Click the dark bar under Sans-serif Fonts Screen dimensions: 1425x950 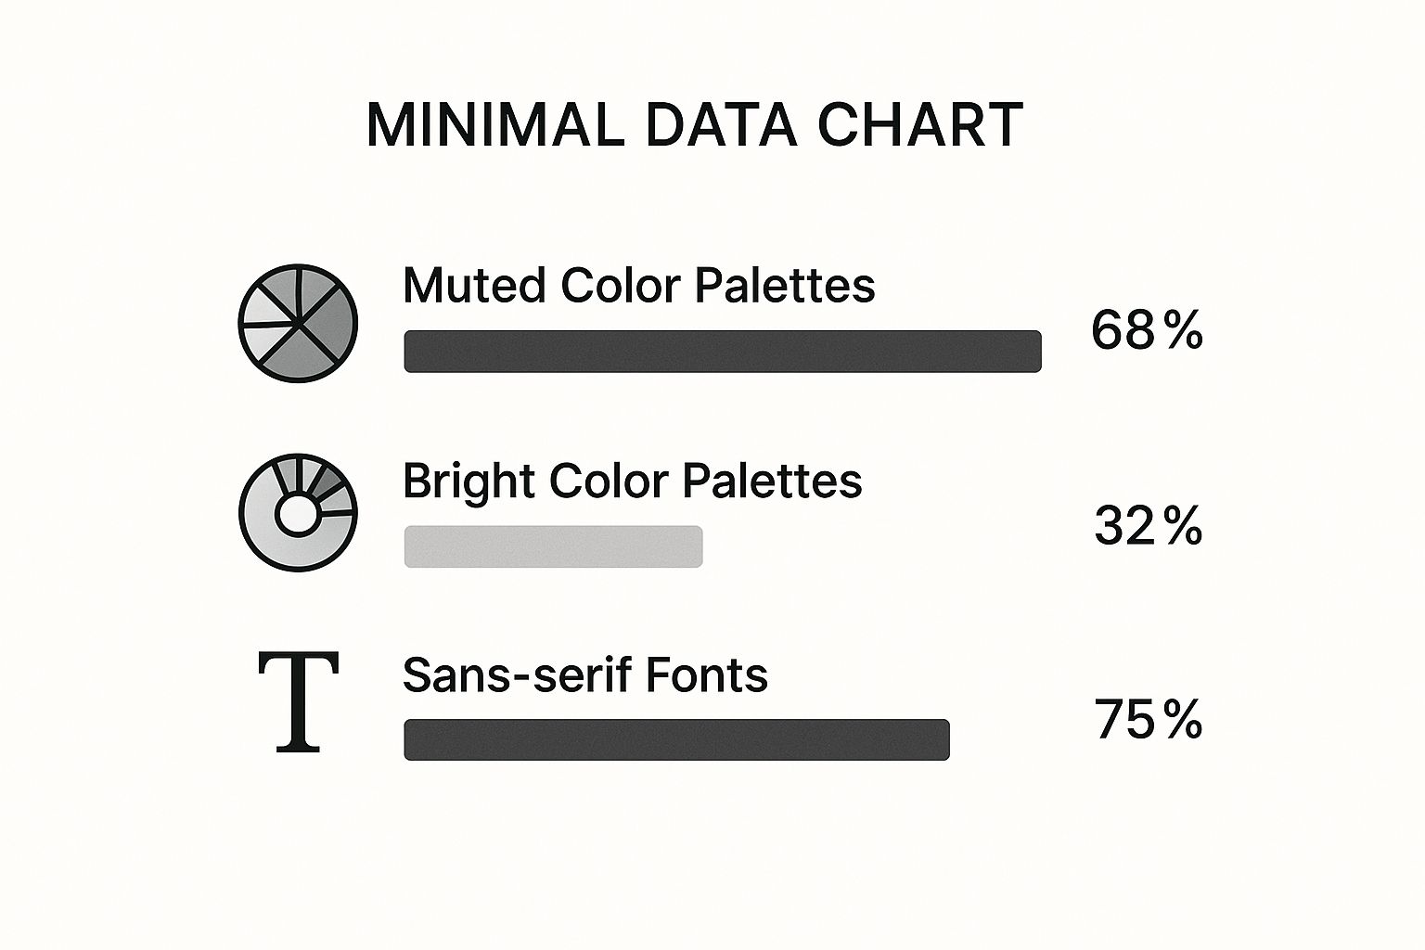(677, 739)
